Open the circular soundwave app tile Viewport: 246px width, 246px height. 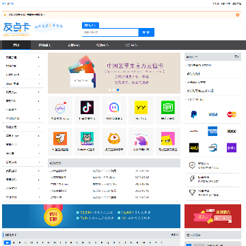[x=60, y=111]
